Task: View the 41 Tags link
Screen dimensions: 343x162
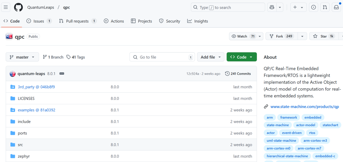Action: coord(76,57)
